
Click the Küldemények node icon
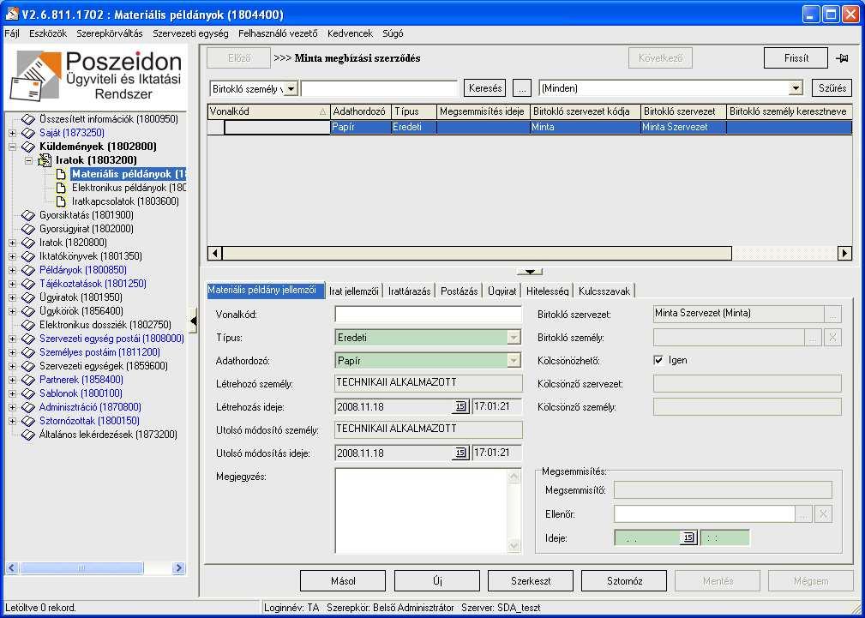coord(28,147)
